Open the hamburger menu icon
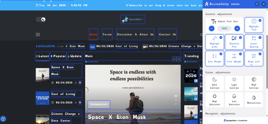Image resolution: width=268 pixels, height=124 pixels. (x=38, y=34)
